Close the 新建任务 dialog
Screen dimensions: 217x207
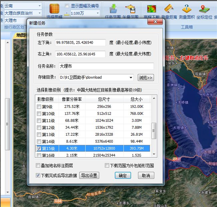(156, 22)
